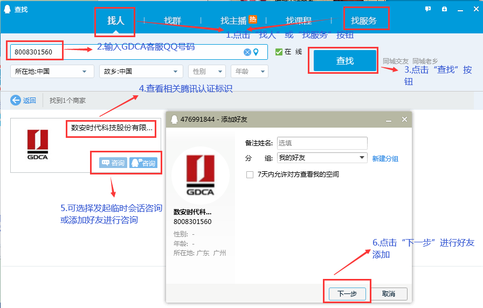
Task: Open the 性别 gender dropdown
Action: (207, 72)
